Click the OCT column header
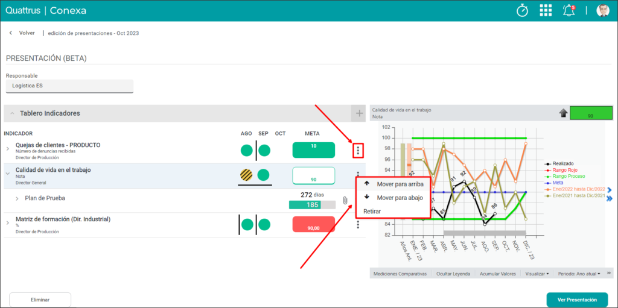The width and height of the screenshot is (618, 308). tap(280, 134)
